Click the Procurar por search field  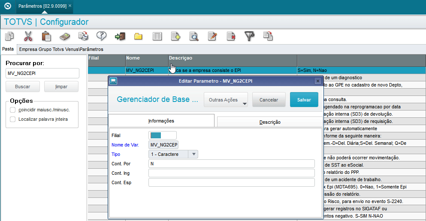(42, 73)
